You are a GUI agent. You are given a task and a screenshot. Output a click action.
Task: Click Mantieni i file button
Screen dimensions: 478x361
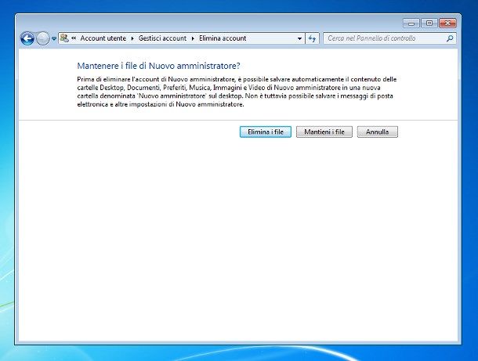(324, 132)
